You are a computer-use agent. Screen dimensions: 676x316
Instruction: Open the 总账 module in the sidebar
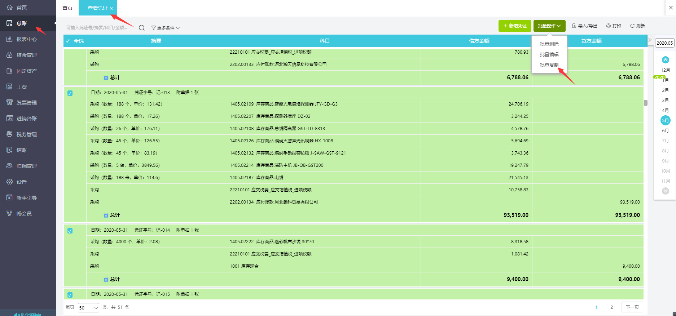point(28,23)
